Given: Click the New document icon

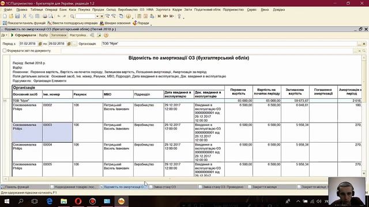Looking at the screenshot, I should [x=5, y=16].
